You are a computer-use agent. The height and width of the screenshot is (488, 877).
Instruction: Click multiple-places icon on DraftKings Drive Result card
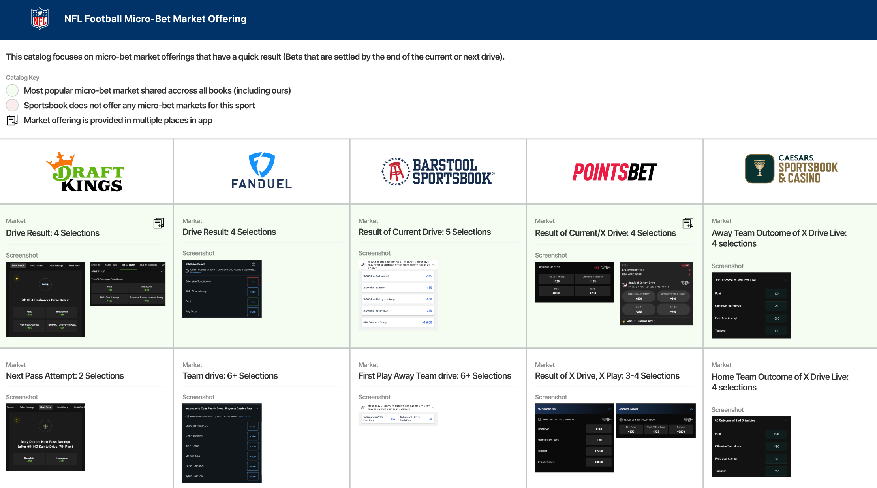158,223
